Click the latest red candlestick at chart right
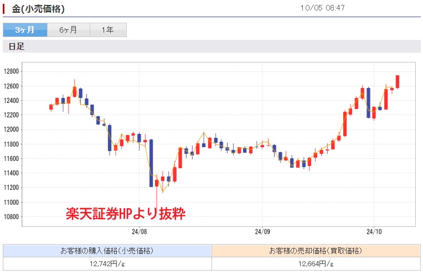 pyautogui.click(x=398, y=81)
